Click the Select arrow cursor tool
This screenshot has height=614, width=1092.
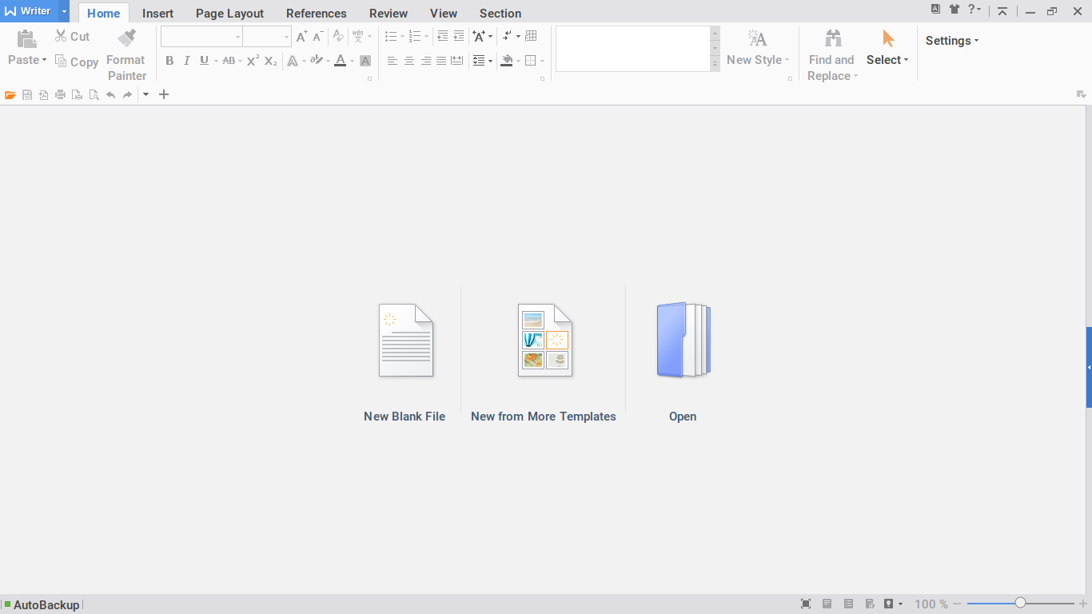point(887,48)
